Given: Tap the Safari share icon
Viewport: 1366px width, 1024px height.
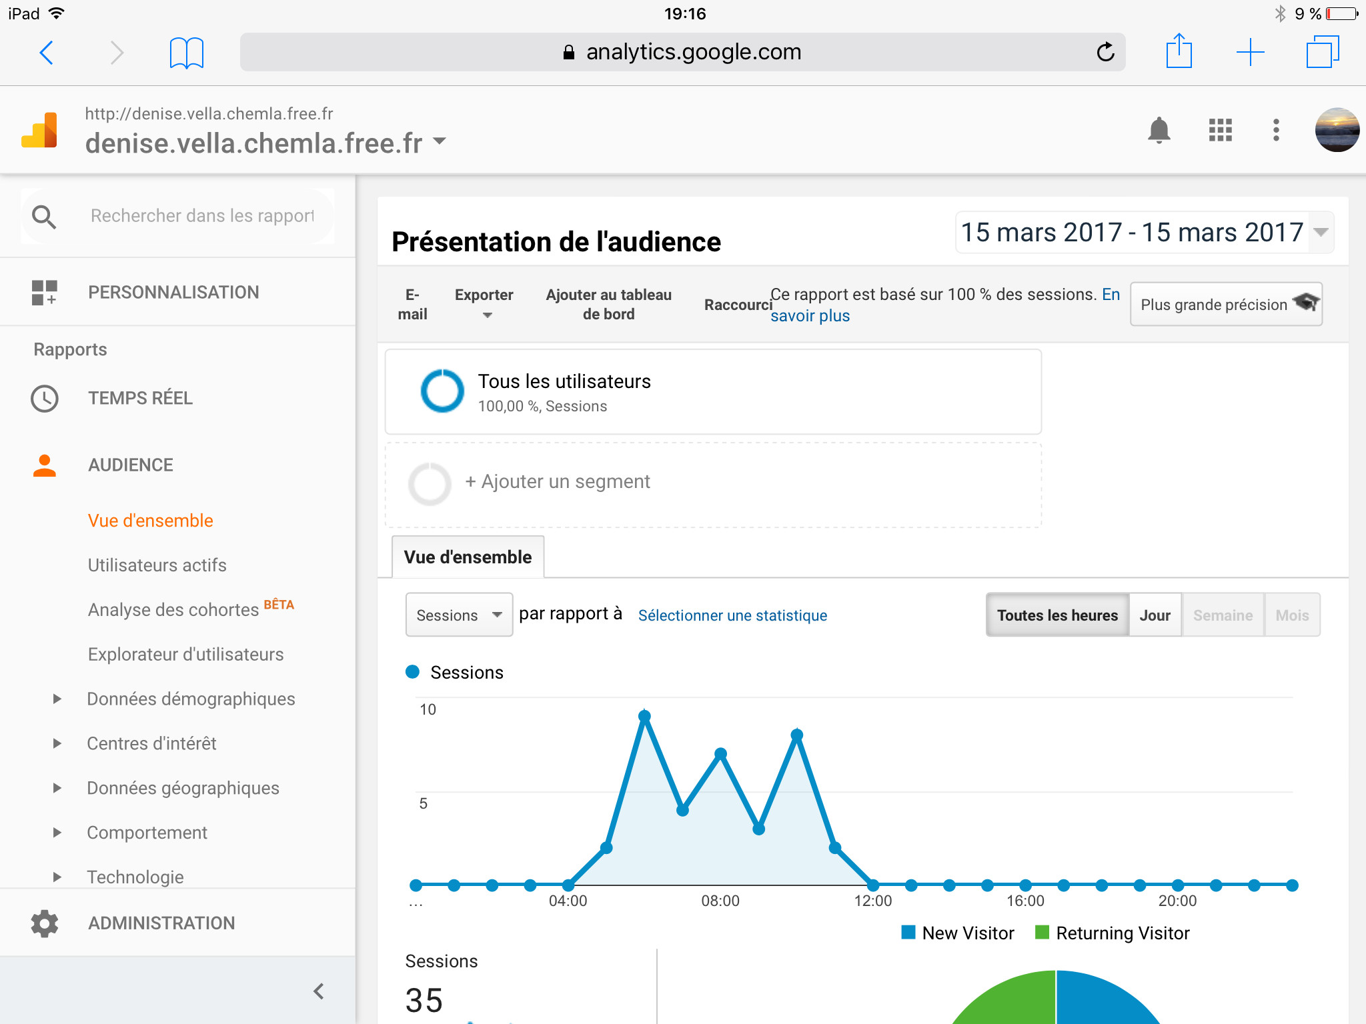Looking at the screenshot, I should [x=1179, y=51].
